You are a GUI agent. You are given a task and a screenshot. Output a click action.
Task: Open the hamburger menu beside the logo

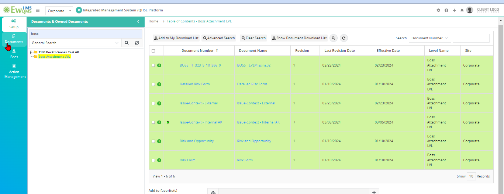click(38, 10)
